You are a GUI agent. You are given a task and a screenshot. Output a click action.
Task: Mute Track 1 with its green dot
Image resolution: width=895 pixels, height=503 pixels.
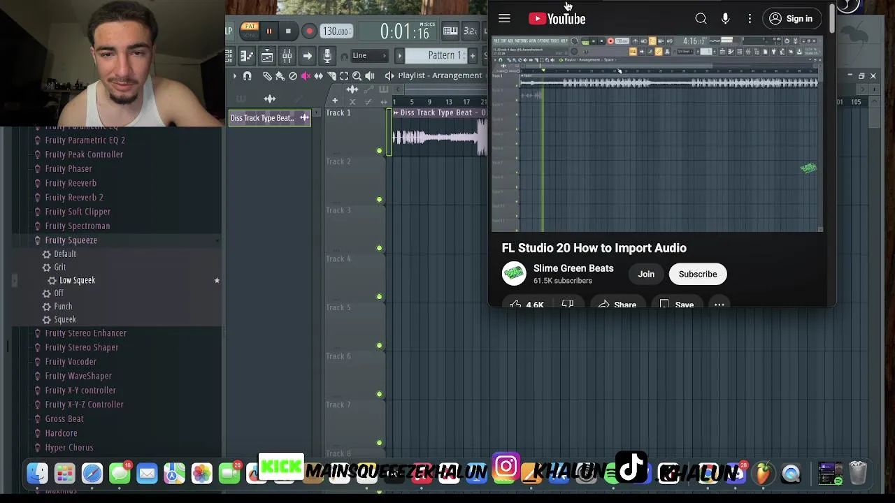tap(379, 150)
